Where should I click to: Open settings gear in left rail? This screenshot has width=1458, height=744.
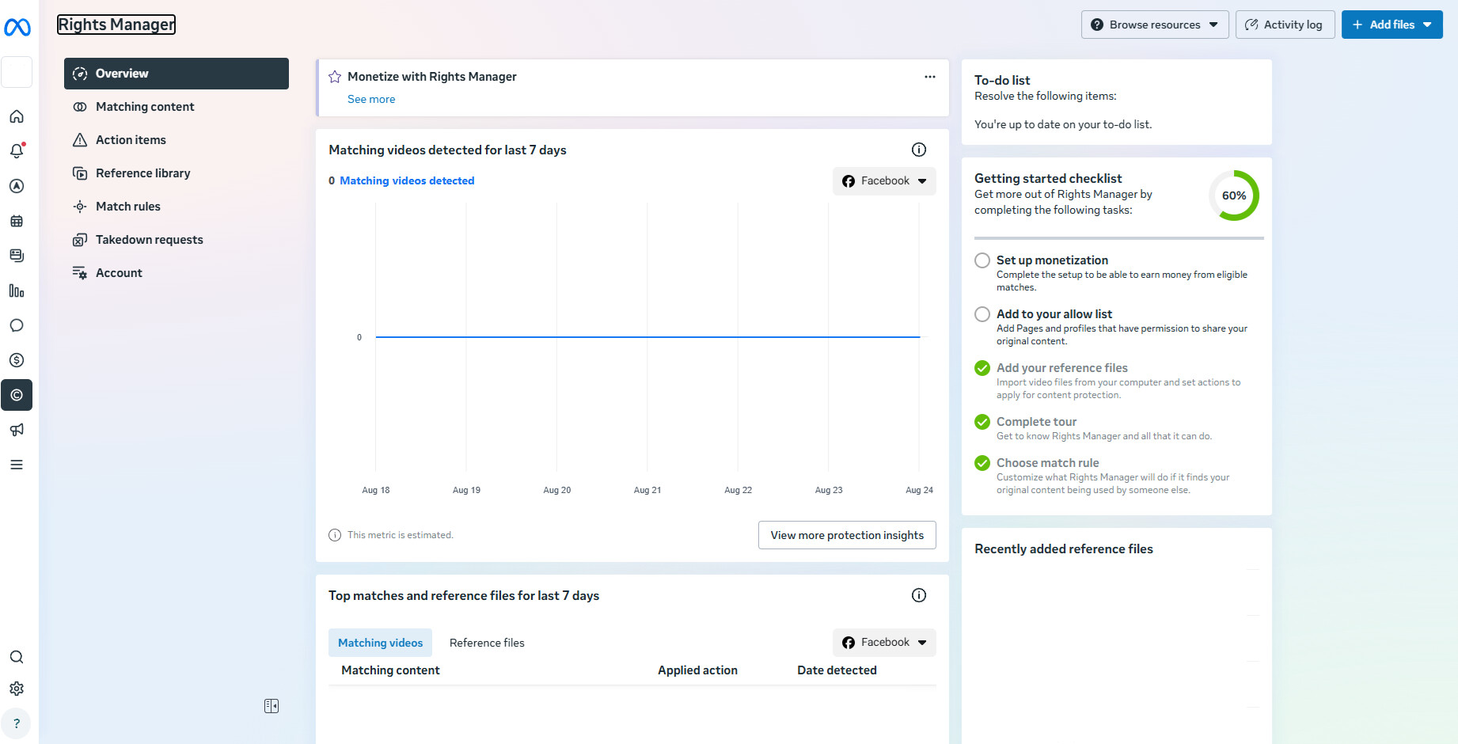point(17,689)
